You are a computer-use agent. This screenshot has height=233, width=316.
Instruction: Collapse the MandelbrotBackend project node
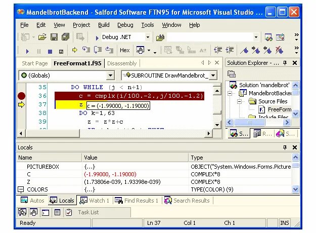[x=230, y=94]
